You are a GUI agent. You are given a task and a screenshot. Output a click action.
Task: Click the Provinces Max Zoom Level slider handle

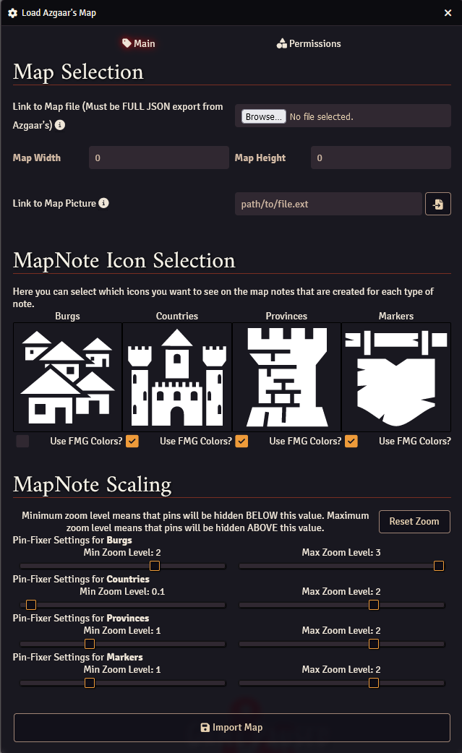click(x=374, y=643)
